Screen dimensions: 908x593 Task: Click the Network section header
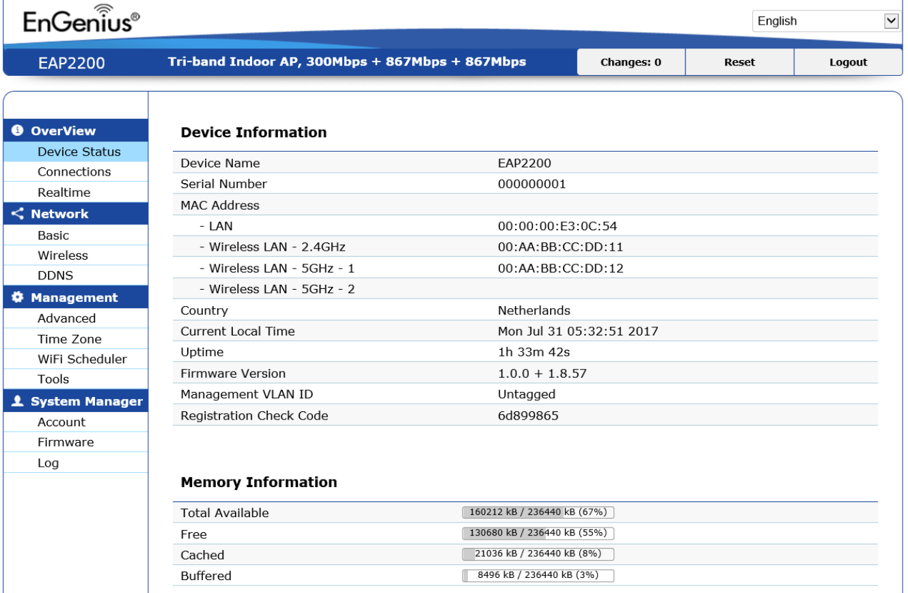coord(75,214)
